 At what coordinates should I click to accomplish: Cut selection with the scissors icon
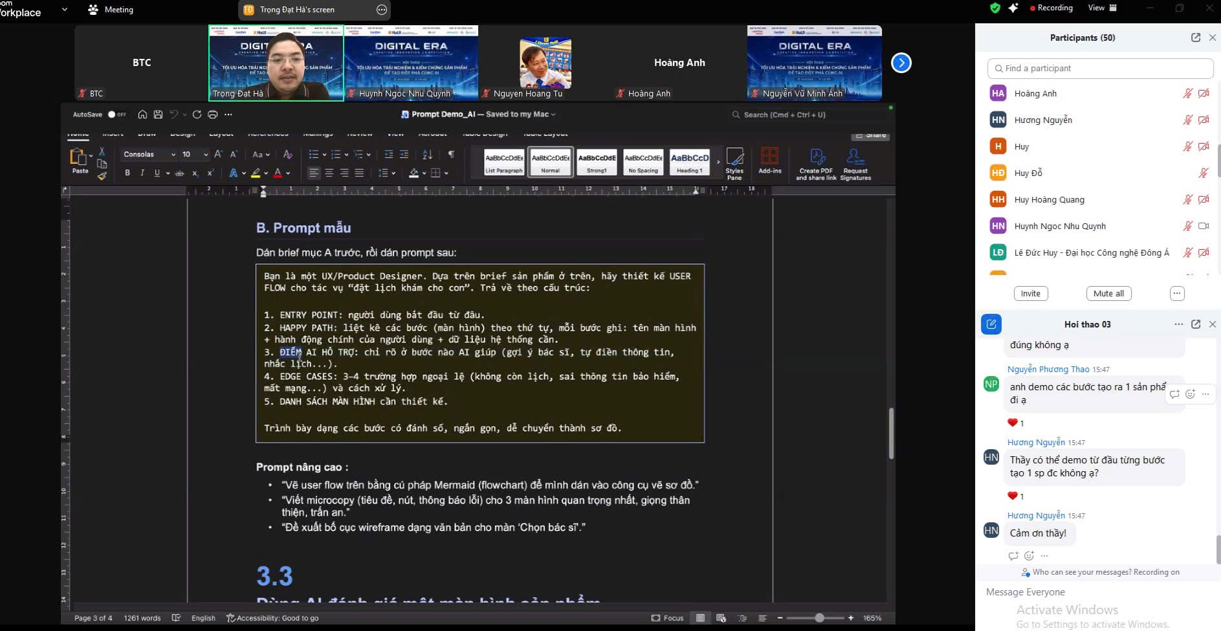click(x=102, y=151)
